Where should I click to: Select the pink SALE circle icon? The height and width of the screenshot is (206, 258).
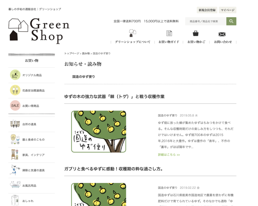pos(15,105)
